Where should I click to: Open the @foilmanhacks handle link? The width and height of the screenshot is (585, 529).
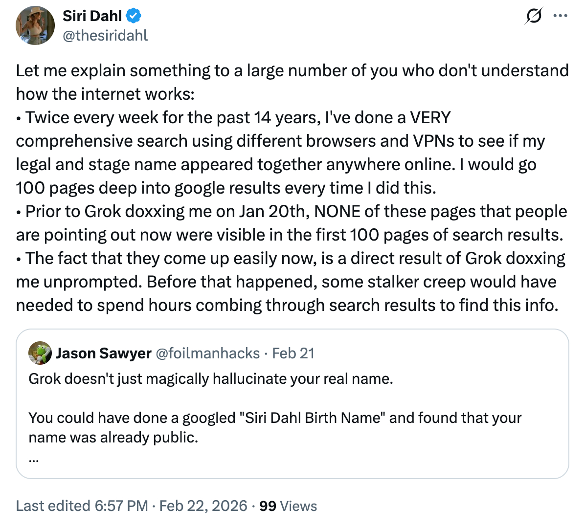point(207,353)
